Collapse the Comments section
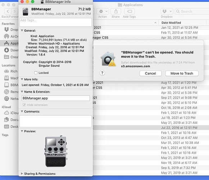Screen dimensions: 209x180 (22, 111)
